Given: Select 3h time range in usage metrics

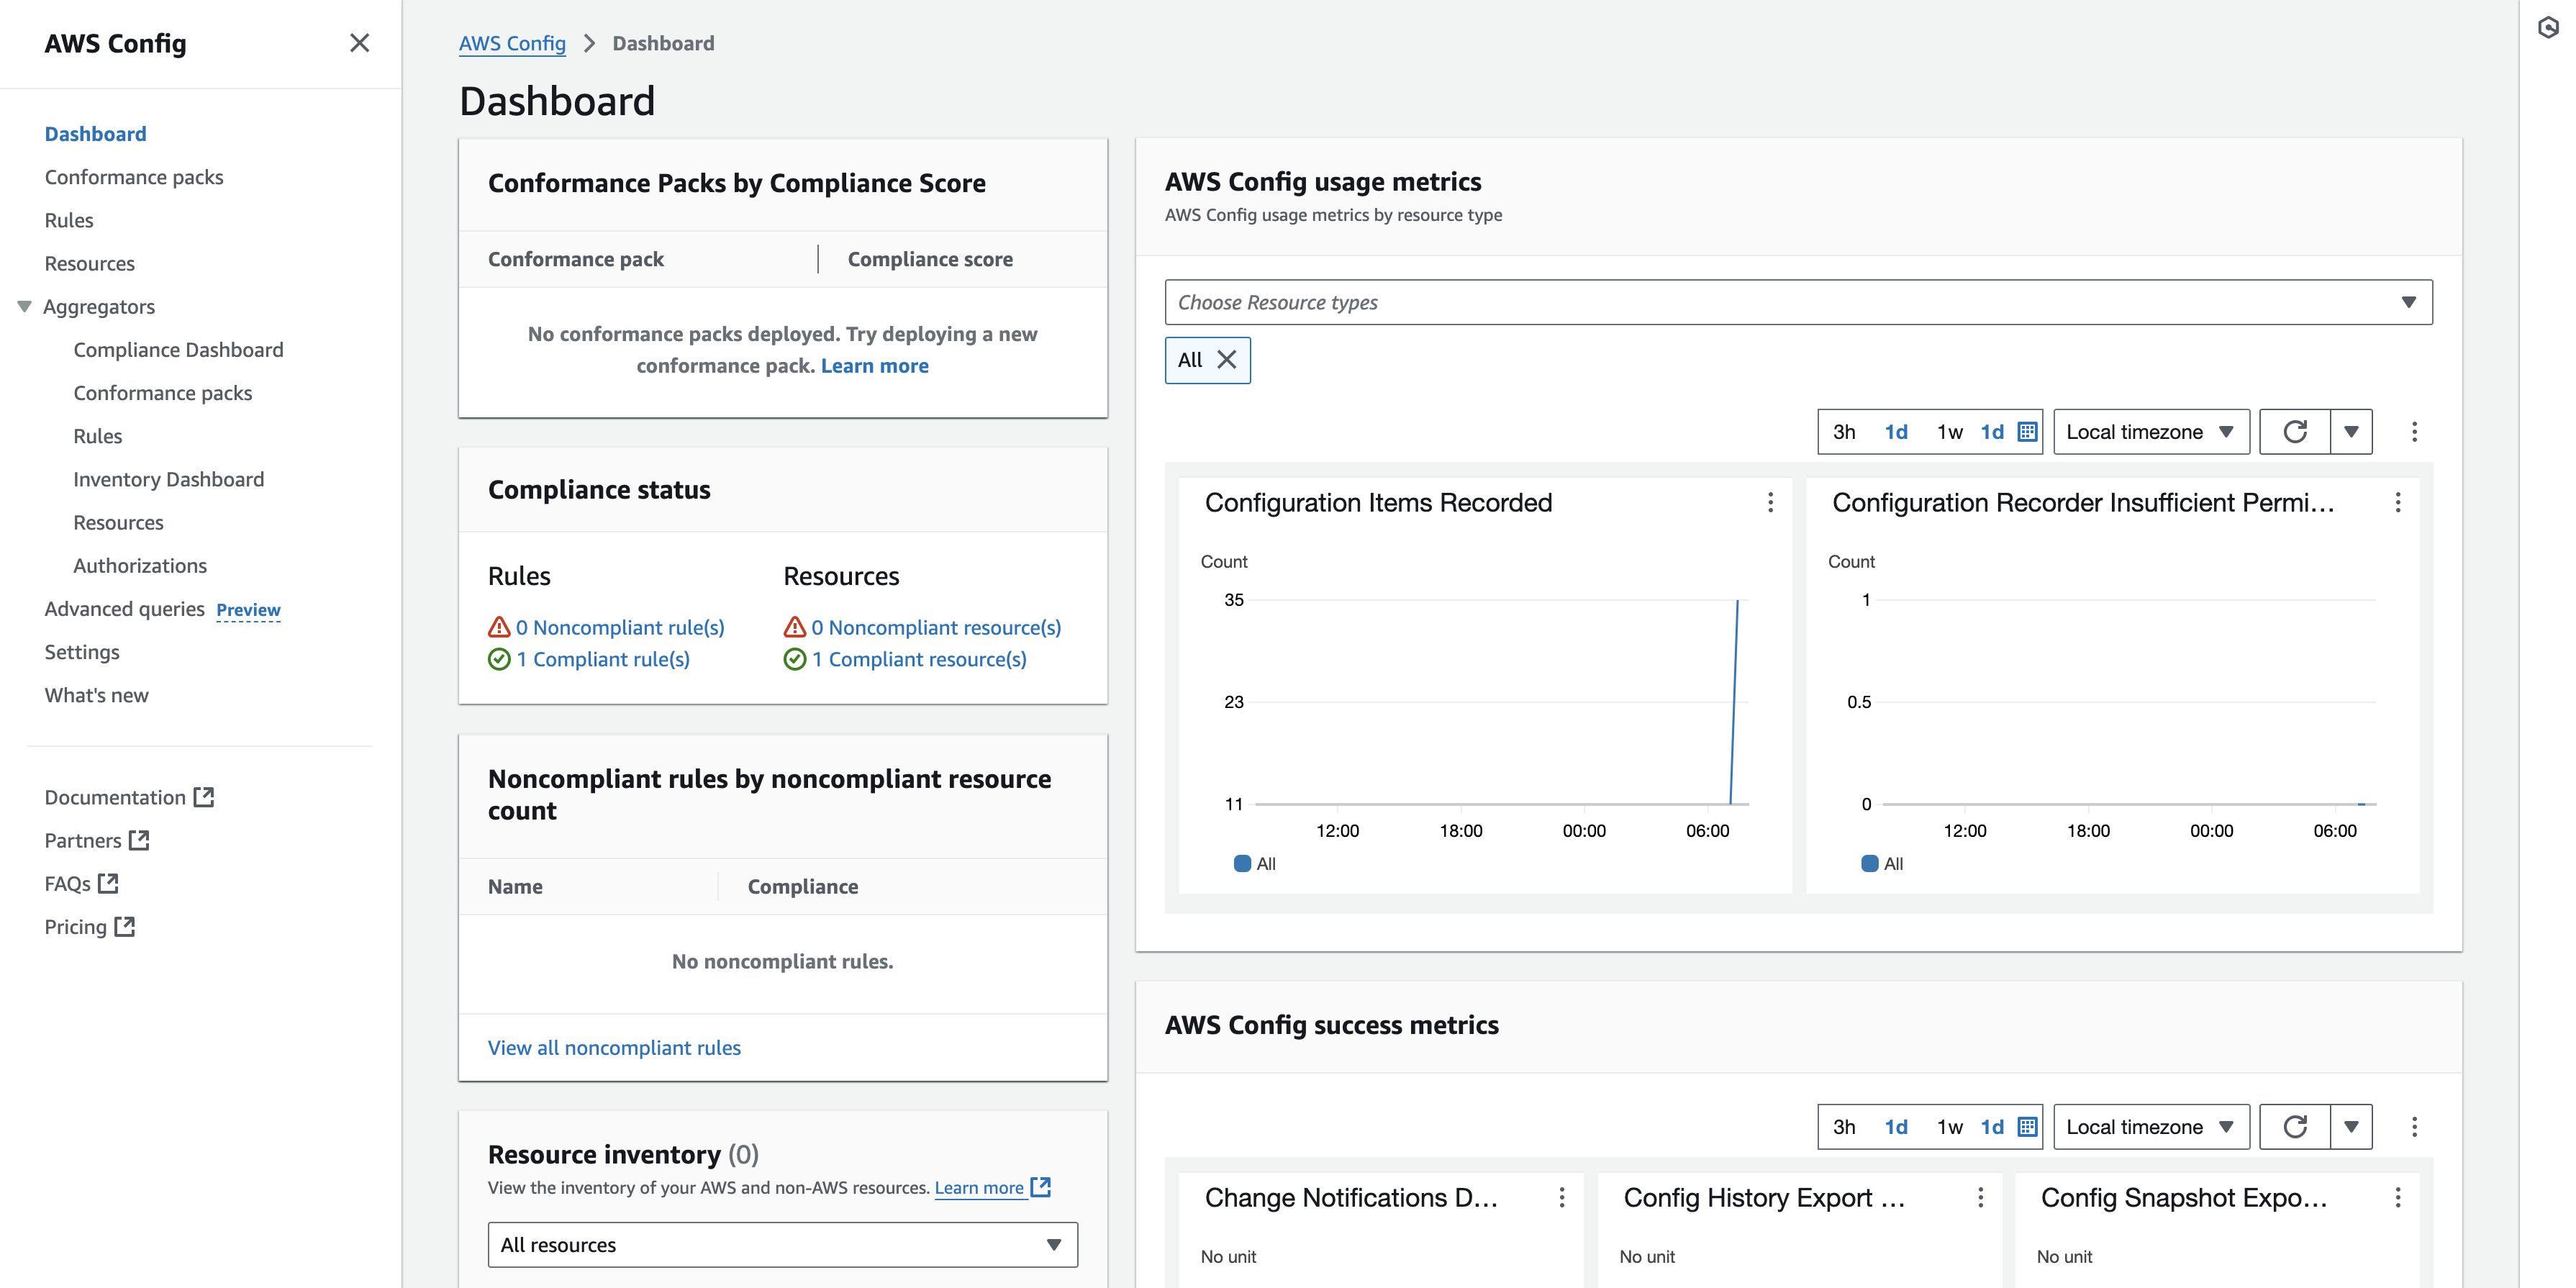Looking at the screenshot, I should coord(1844,432).
